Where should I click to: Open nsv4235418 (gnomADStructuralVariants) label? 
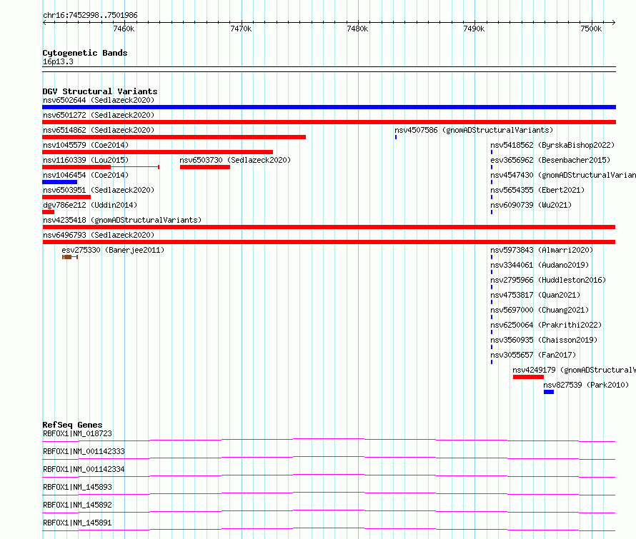pyautogui.click(x=122, y=220)
